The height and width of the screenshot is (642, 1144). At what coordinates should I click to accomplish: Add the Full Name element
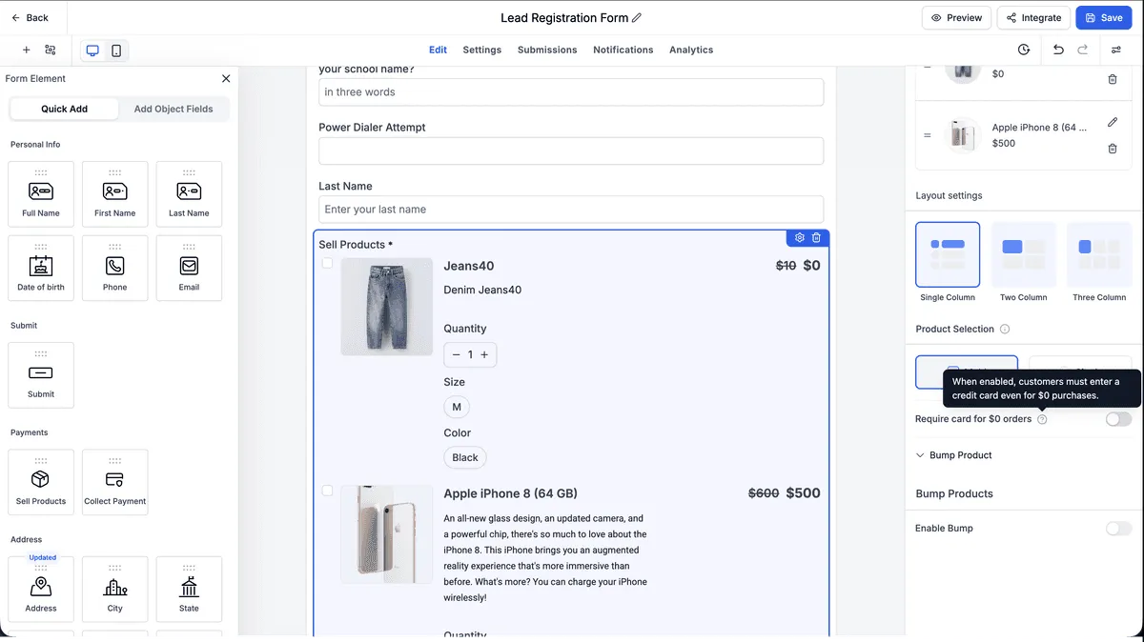click(x=41, y=194)
